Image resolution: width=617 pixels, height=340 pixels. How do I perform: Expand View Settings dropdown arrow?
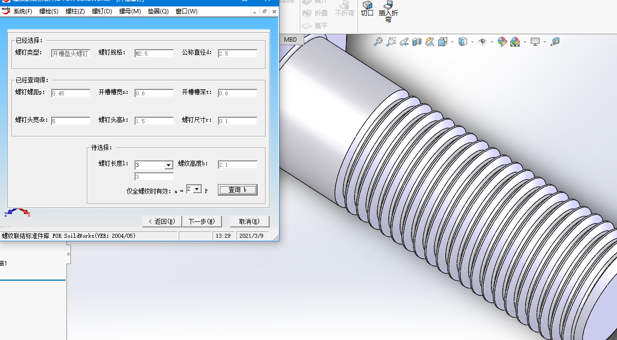click(544, 42)
